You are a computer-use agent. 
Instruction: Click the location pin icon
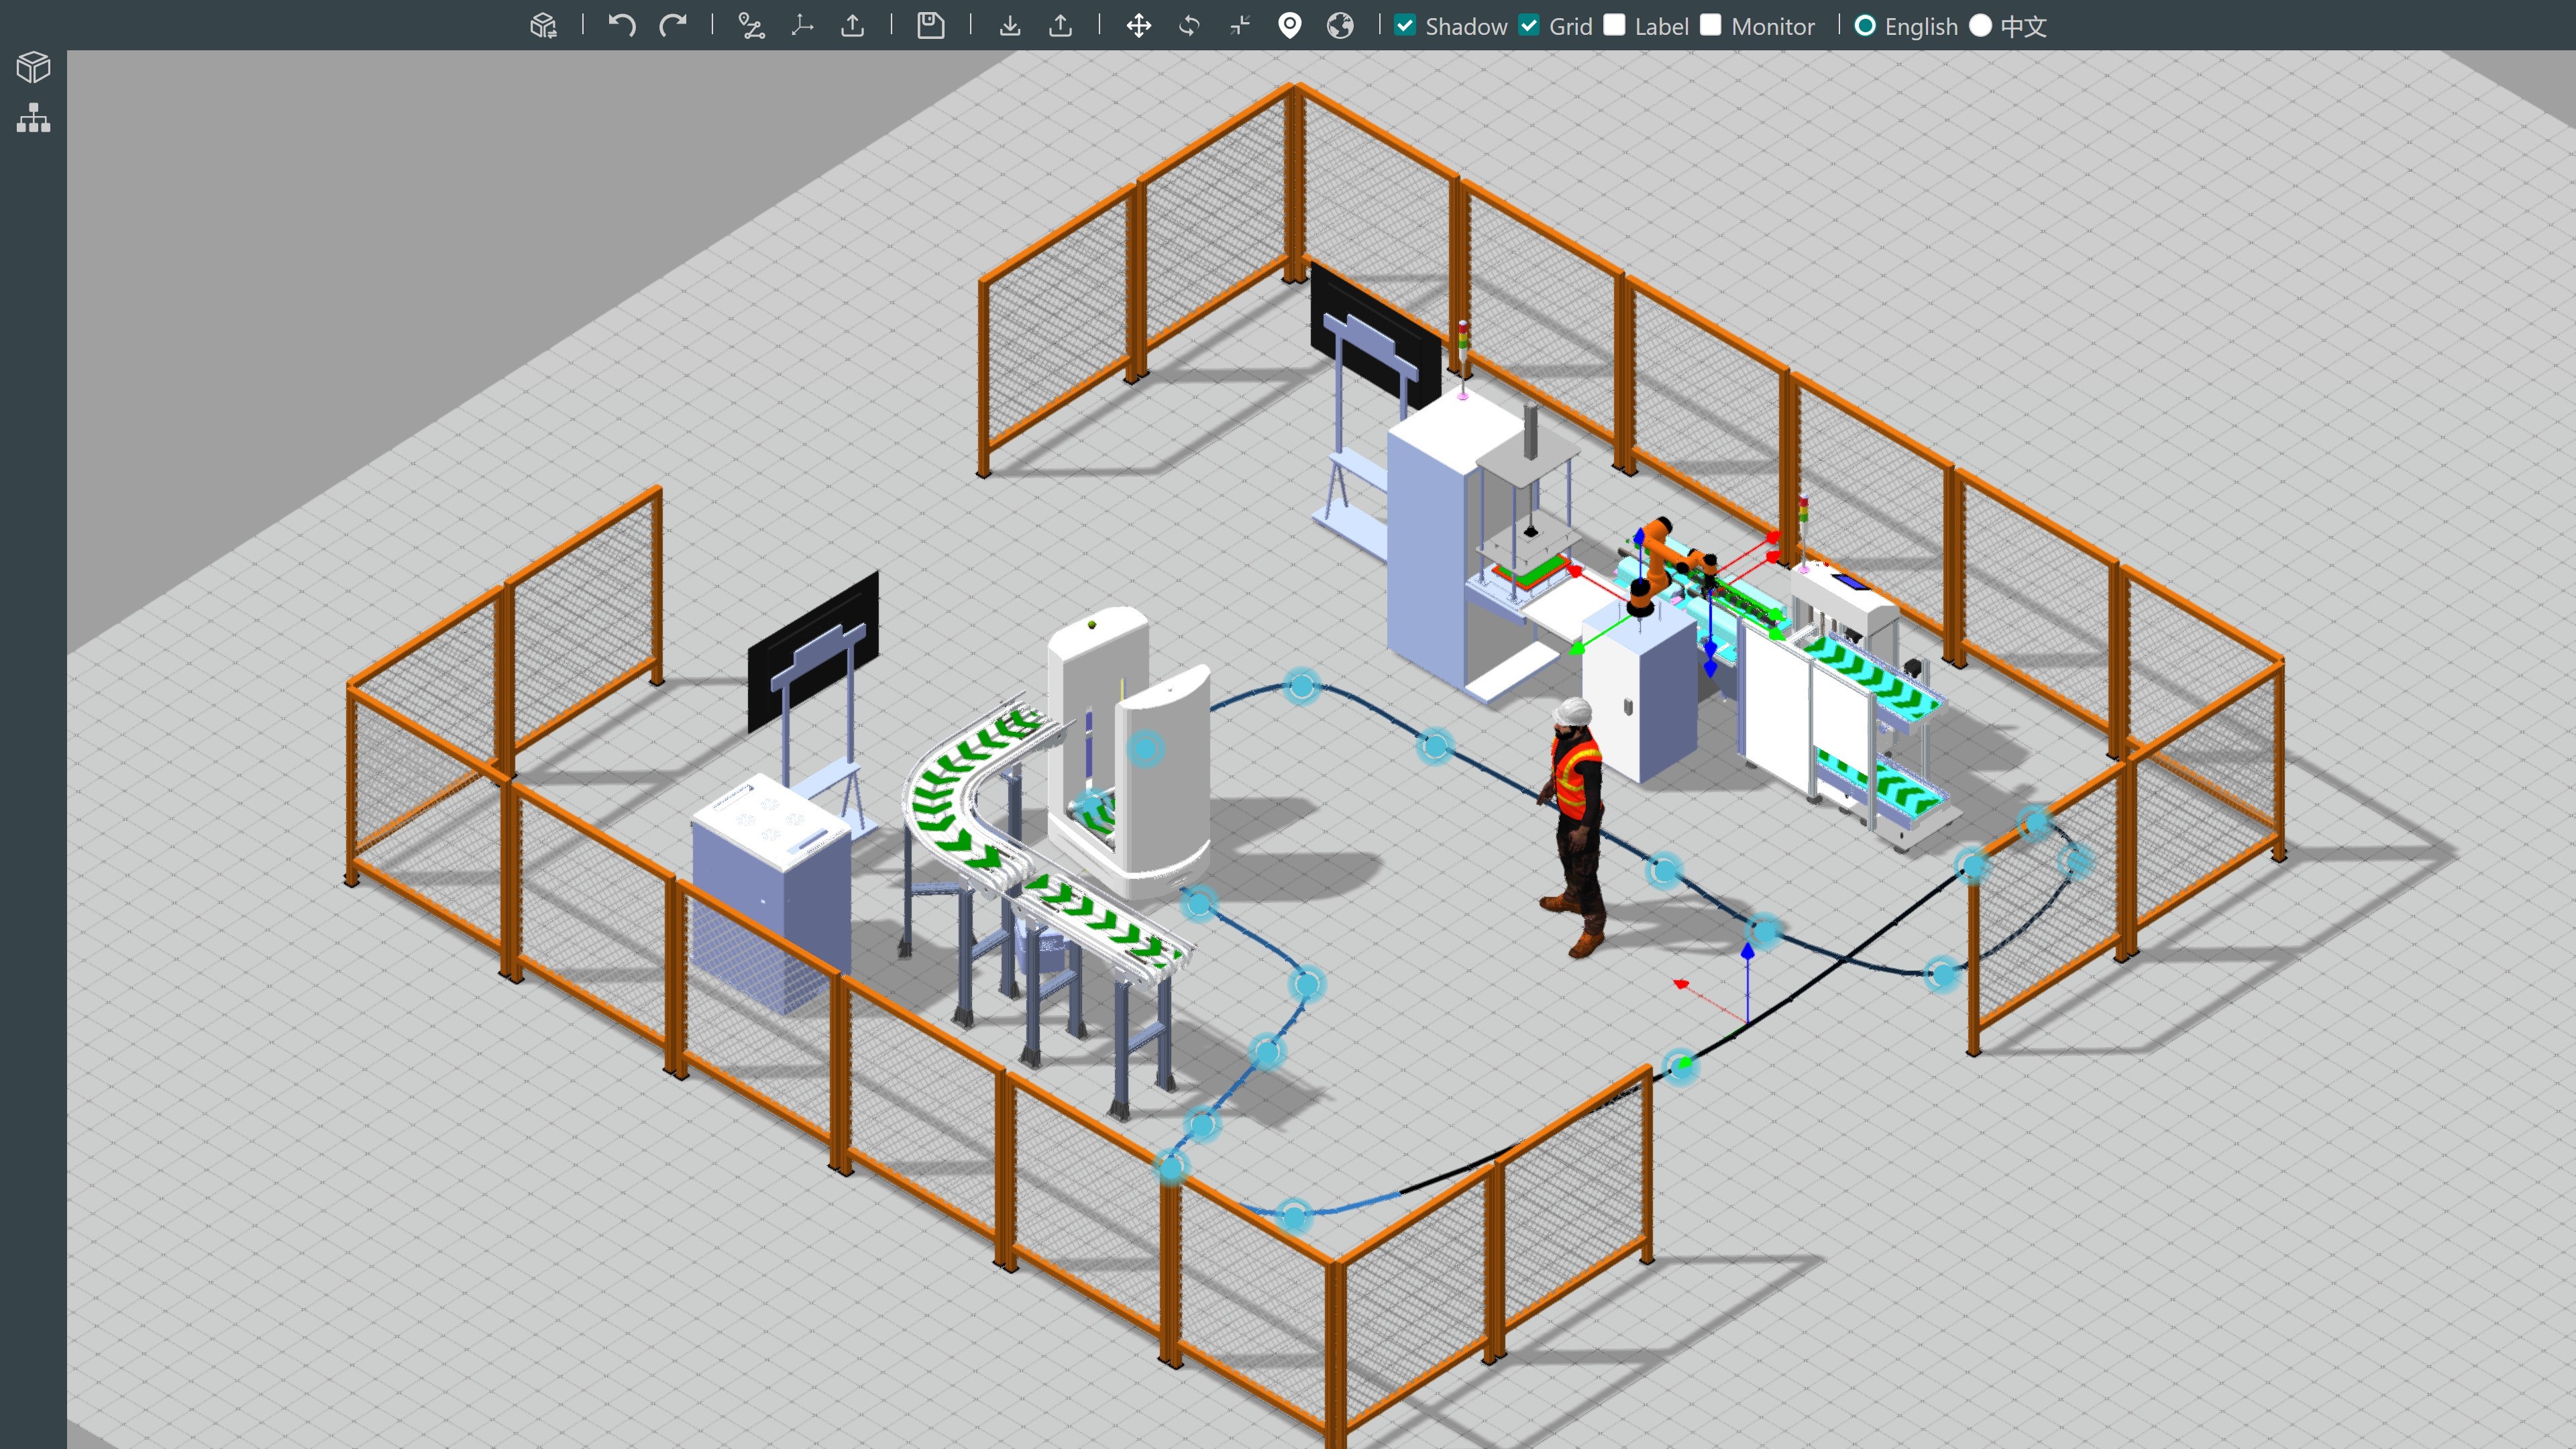[1290, 26]
